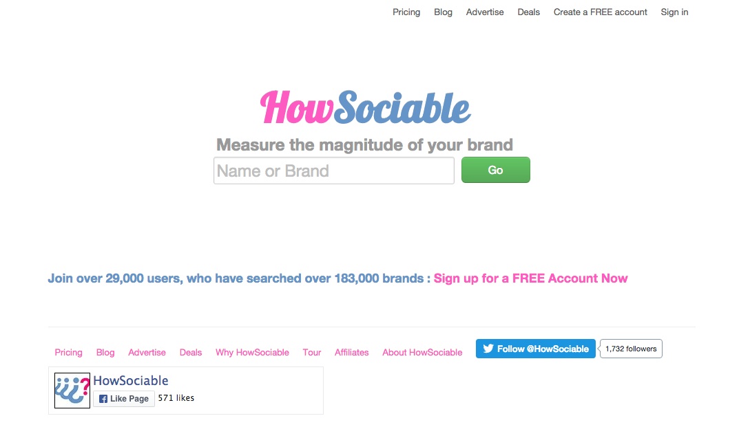
Task: Open the Blog from the top navigation
Action: (443, 12)
